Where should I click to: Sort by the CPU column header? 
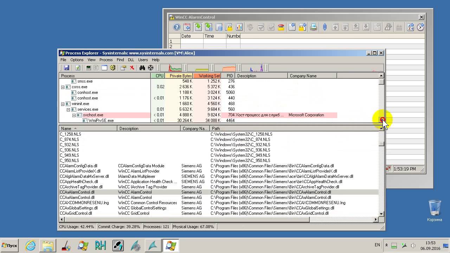158,76
